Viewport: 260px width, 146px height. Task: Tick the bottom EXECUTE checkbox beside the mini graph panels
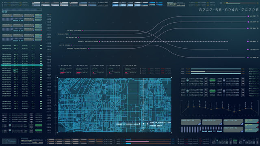point(141,73)
